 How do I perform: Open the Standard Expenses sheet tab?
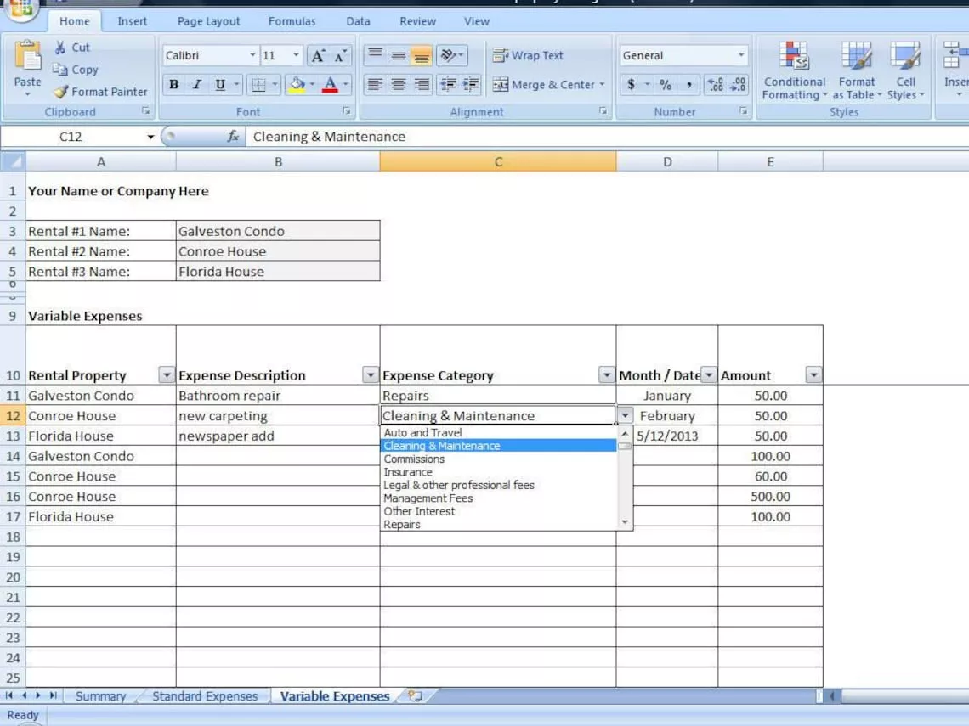pyautogui.click(x=205, y=696)
